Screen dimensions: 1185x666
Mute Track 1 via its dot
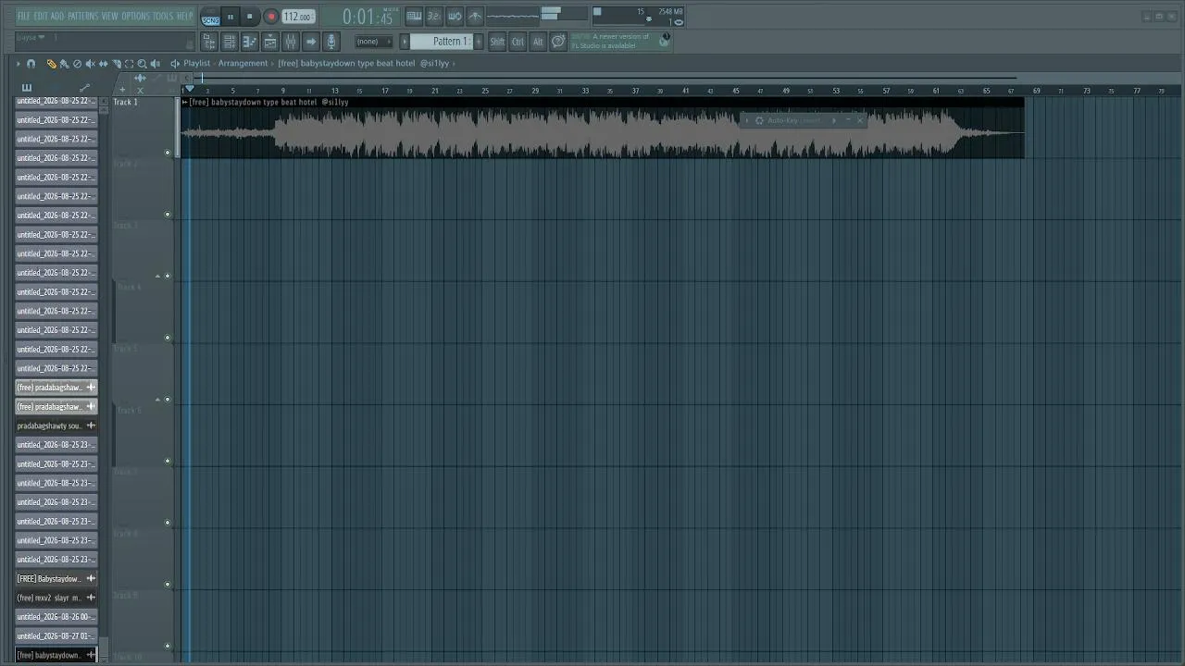tap(168, 153)
